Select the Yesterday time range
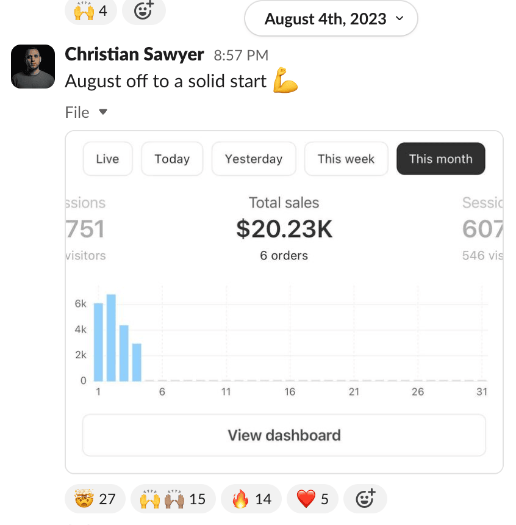The width and height of the screenshot is (516, 525). coord(254,159)
